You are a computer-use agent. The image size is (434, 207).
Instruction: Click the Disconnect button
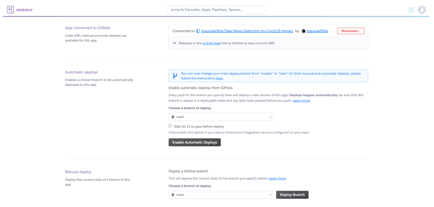pyautogui.click(x=351, y=31)
